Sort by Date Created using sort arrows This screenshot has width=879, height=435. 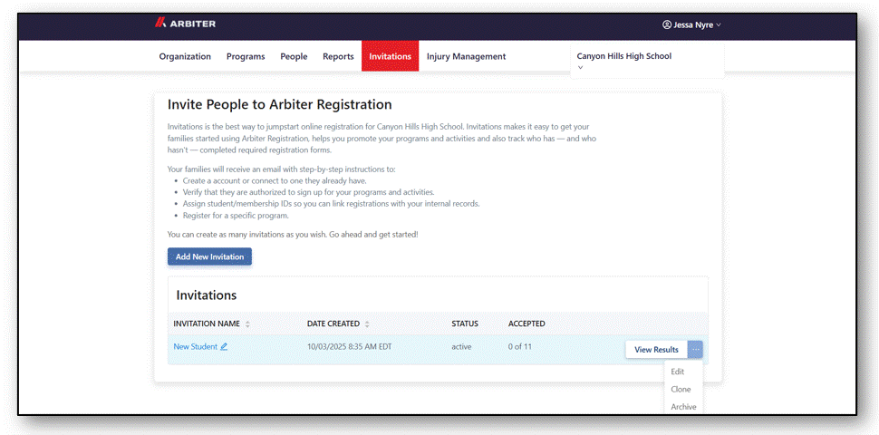tap(367, 324)
